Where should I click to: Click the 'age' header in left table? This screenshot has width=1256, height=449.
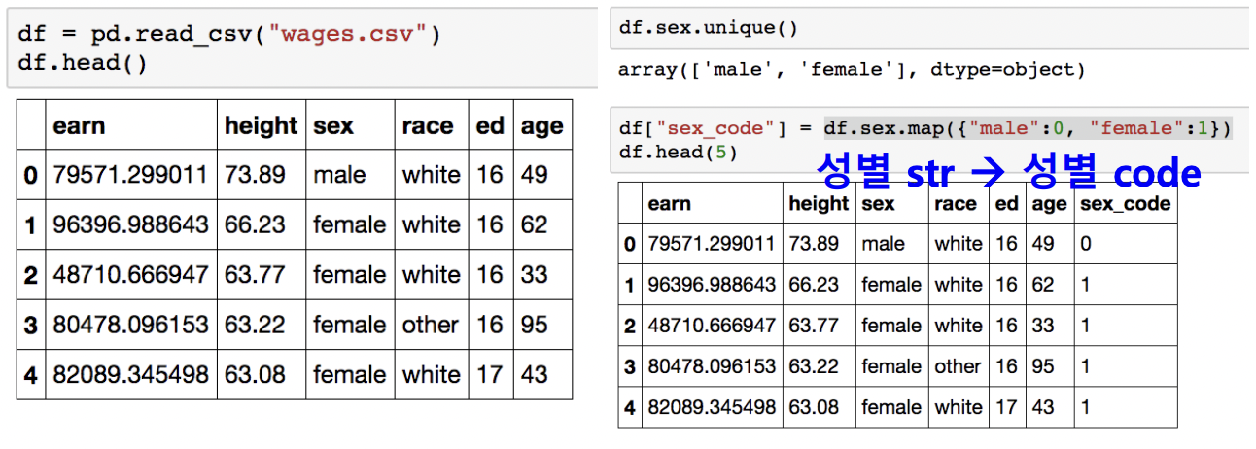point(541,126)
